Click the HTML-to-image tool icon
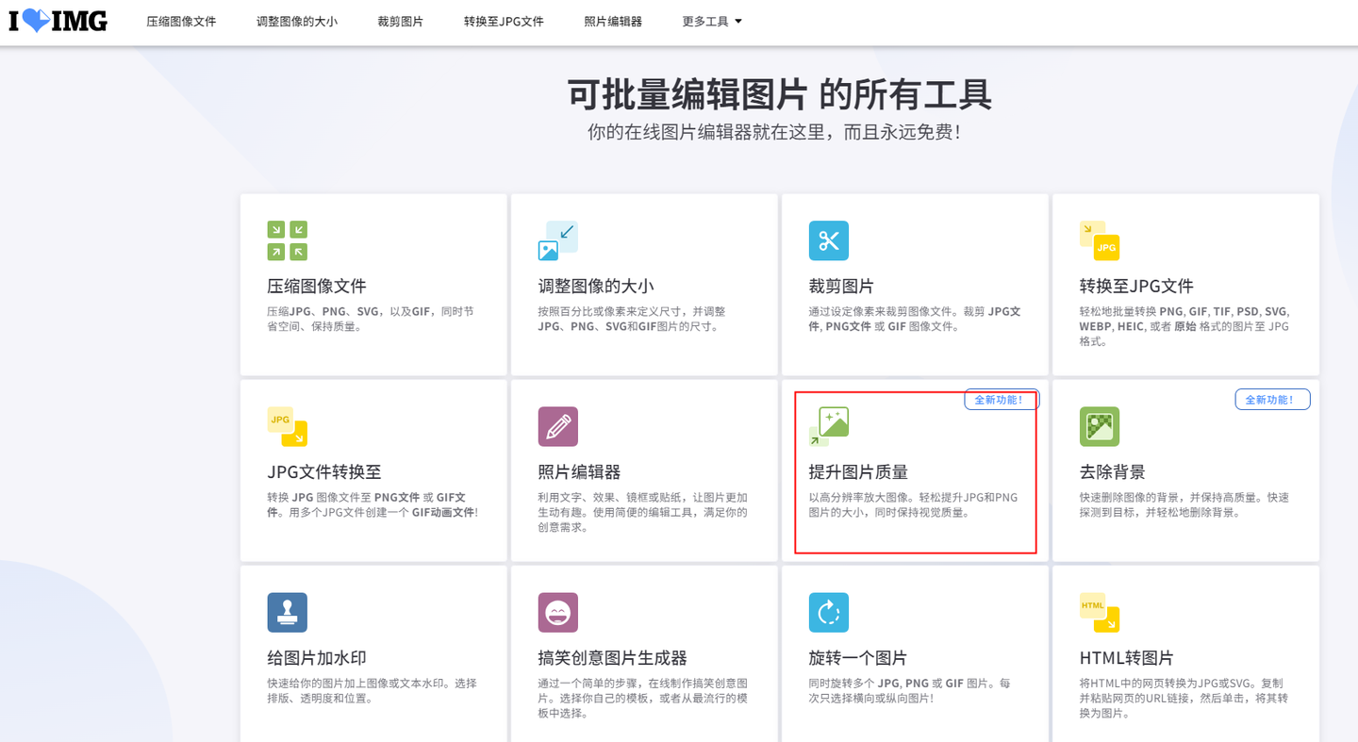 (1099, 612)
